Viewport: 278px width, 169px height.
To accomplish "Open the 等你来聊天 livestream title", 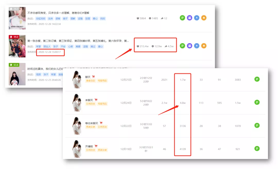I will pos(91,123).
